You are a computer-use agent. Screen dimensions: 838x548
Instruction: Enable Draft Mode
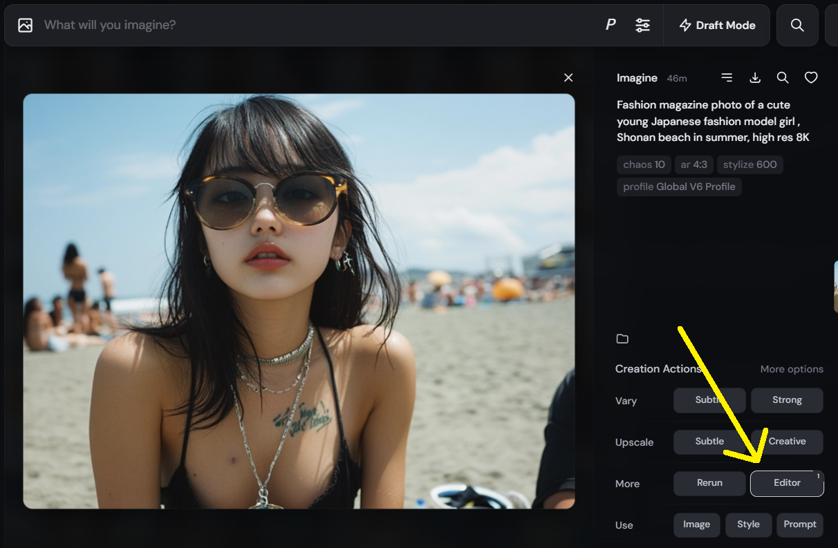click(717, 25)
